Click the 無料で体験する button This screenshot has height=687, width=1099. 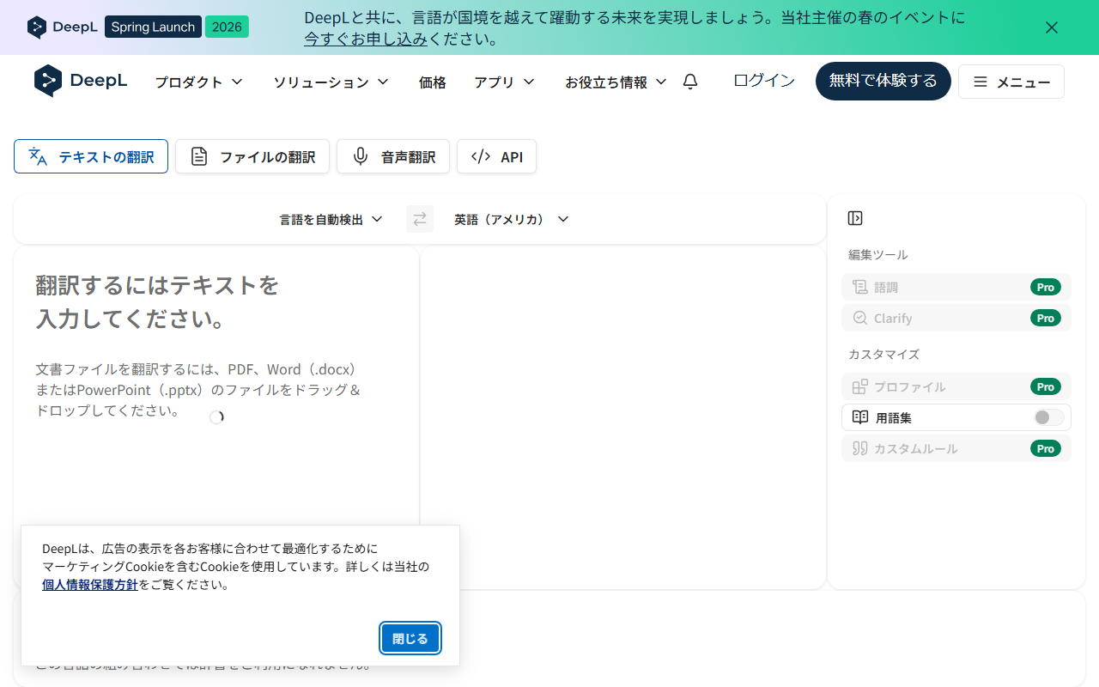point(883,81)
